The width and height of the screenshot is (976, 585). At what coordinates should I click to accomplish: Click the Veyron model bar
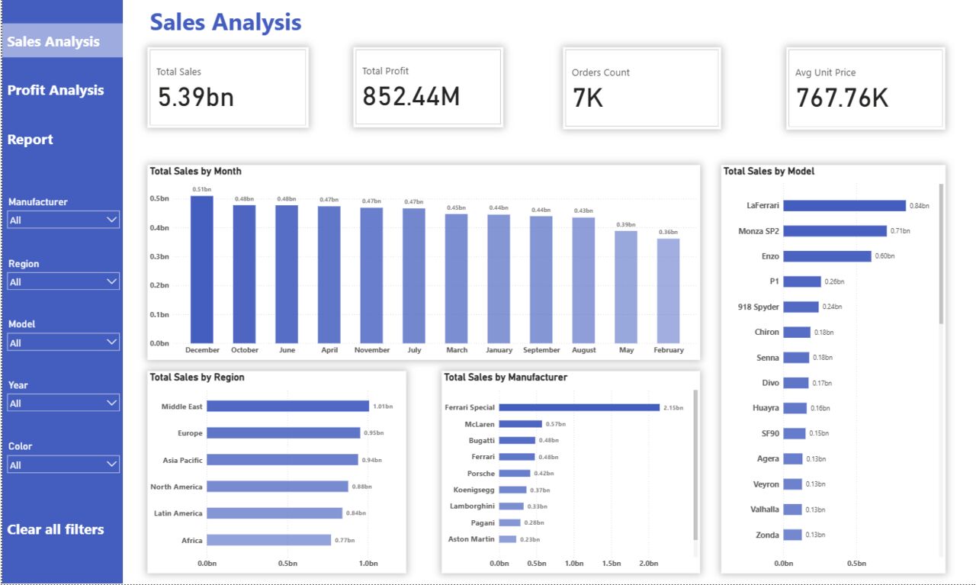pyautogui.click(x=793, y=484)
